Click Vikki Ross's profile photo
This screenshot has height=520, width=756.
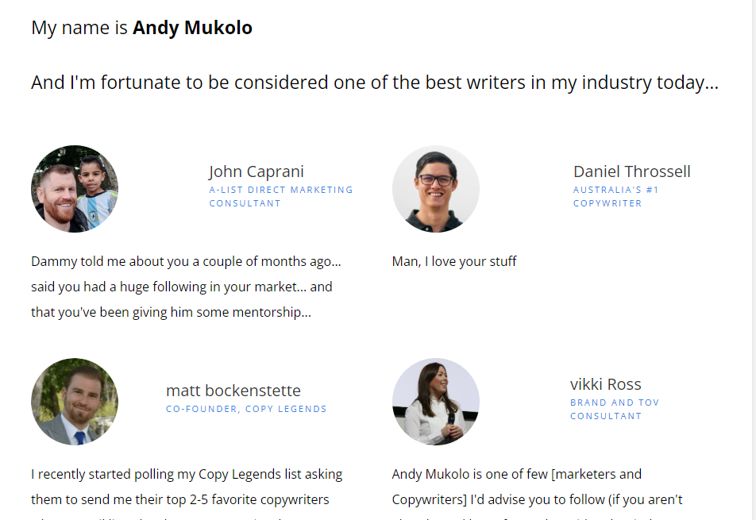pos(436,402)
